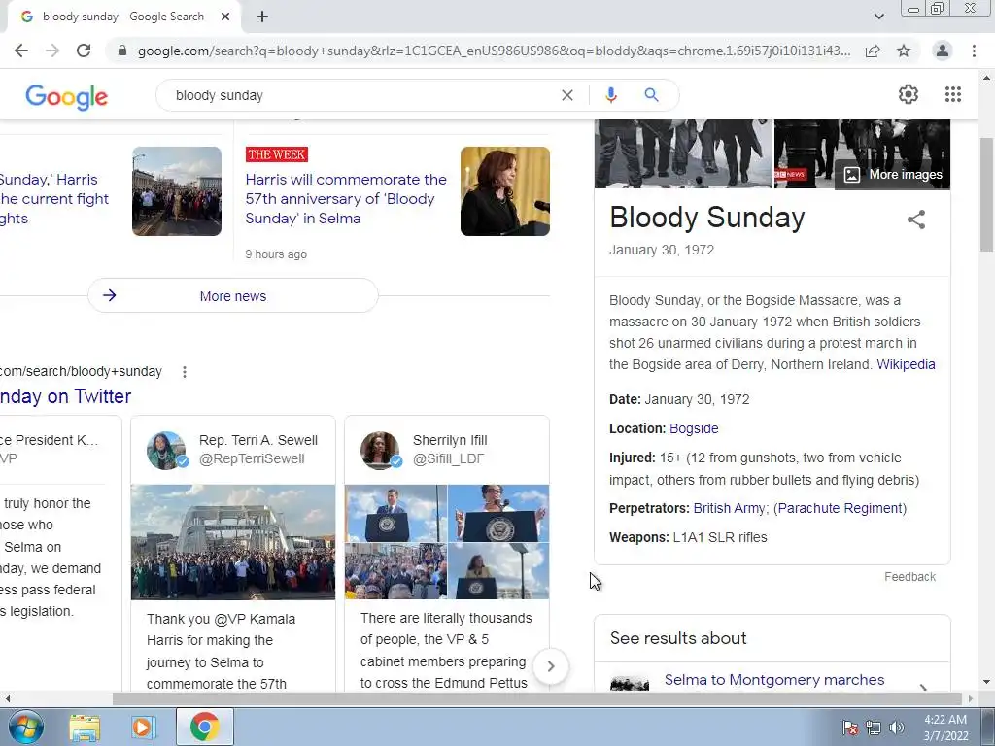
Task: Click the scroll down arrow
Action: (986, 683)
